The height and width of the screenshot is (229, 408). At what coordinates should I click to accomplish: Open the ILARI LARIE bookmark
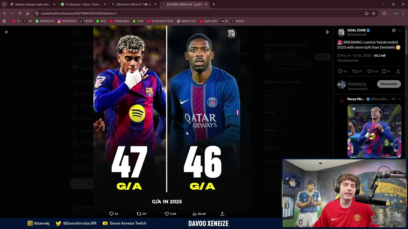coord(208,21)
